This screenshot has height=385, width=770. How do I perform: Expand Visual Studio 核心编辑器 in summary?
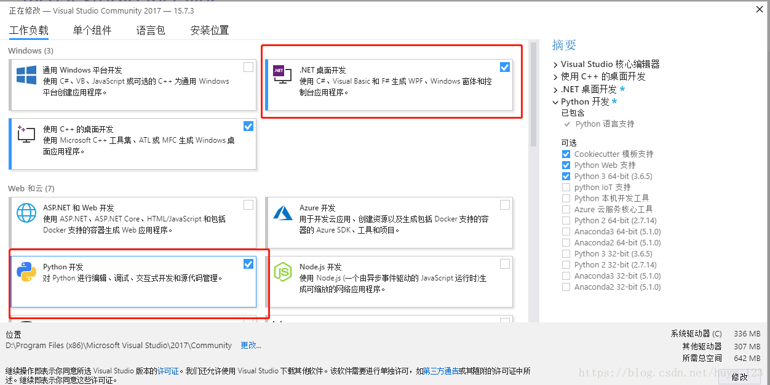click(x=555, y=64)
